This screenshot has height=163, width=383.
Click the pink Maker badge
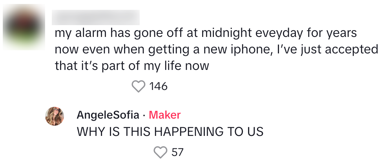(165, 115)
